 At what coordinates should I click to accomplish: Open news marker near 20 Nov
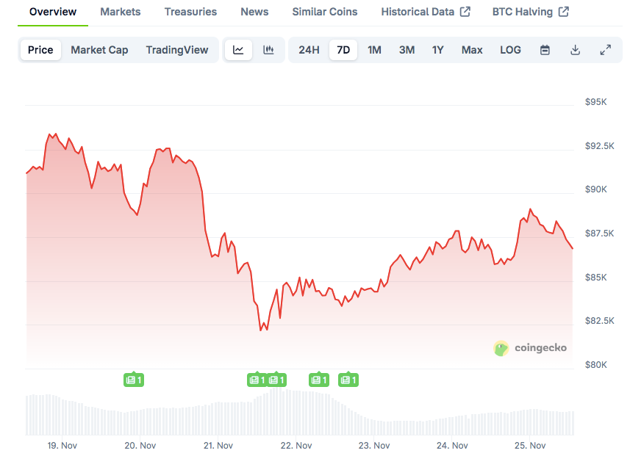coord(133,380)
